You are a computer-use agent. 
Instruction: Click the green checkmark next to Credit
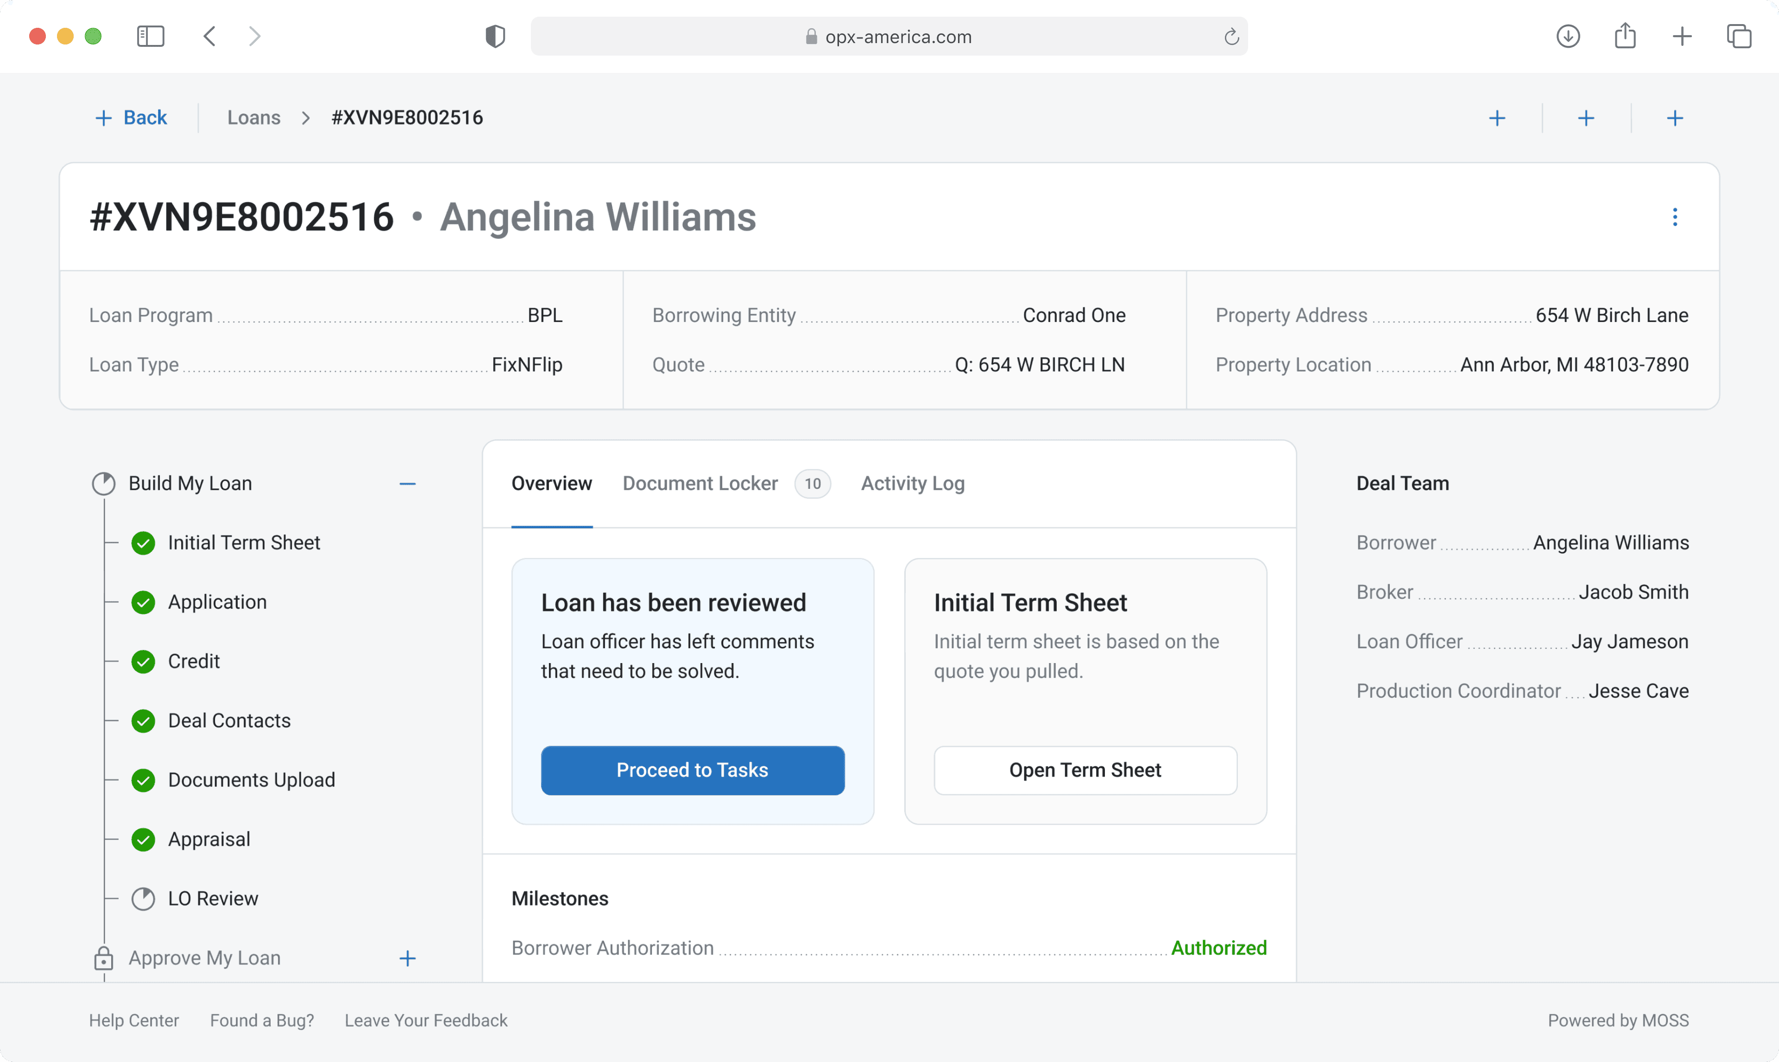[143, 662]
